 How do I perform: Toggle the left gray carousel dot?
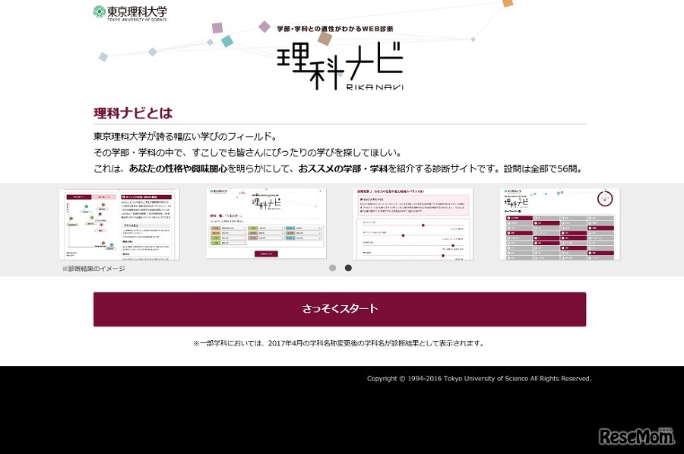[x=332, y=267]
